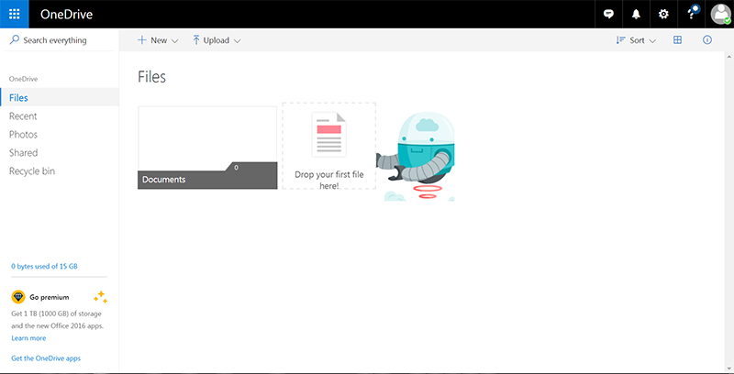Viewport: 734px width, 374px height.
Task: Open the help question mark icon
Action: tap(691, 14)
